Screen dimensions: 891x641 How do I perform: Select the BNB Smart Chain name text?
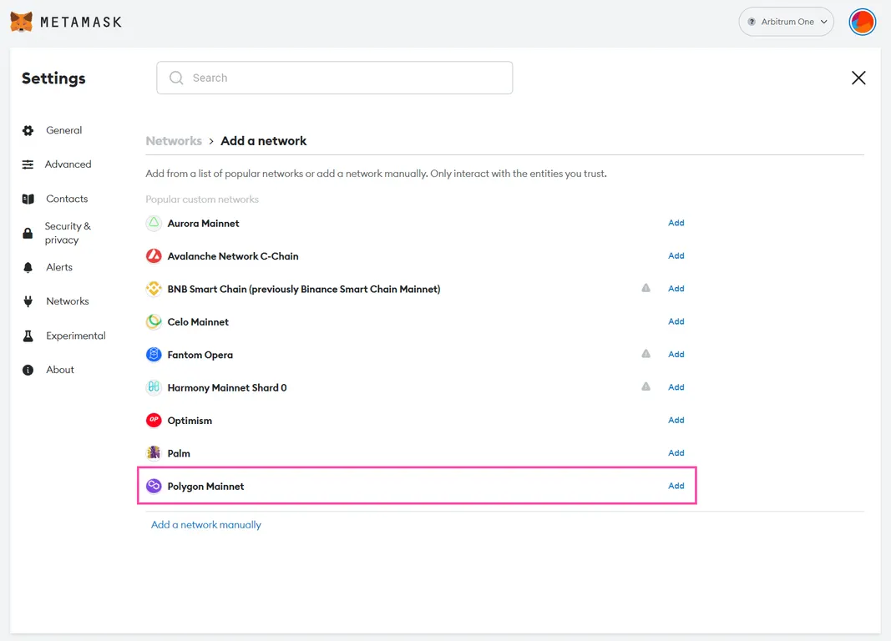point(303,290)
